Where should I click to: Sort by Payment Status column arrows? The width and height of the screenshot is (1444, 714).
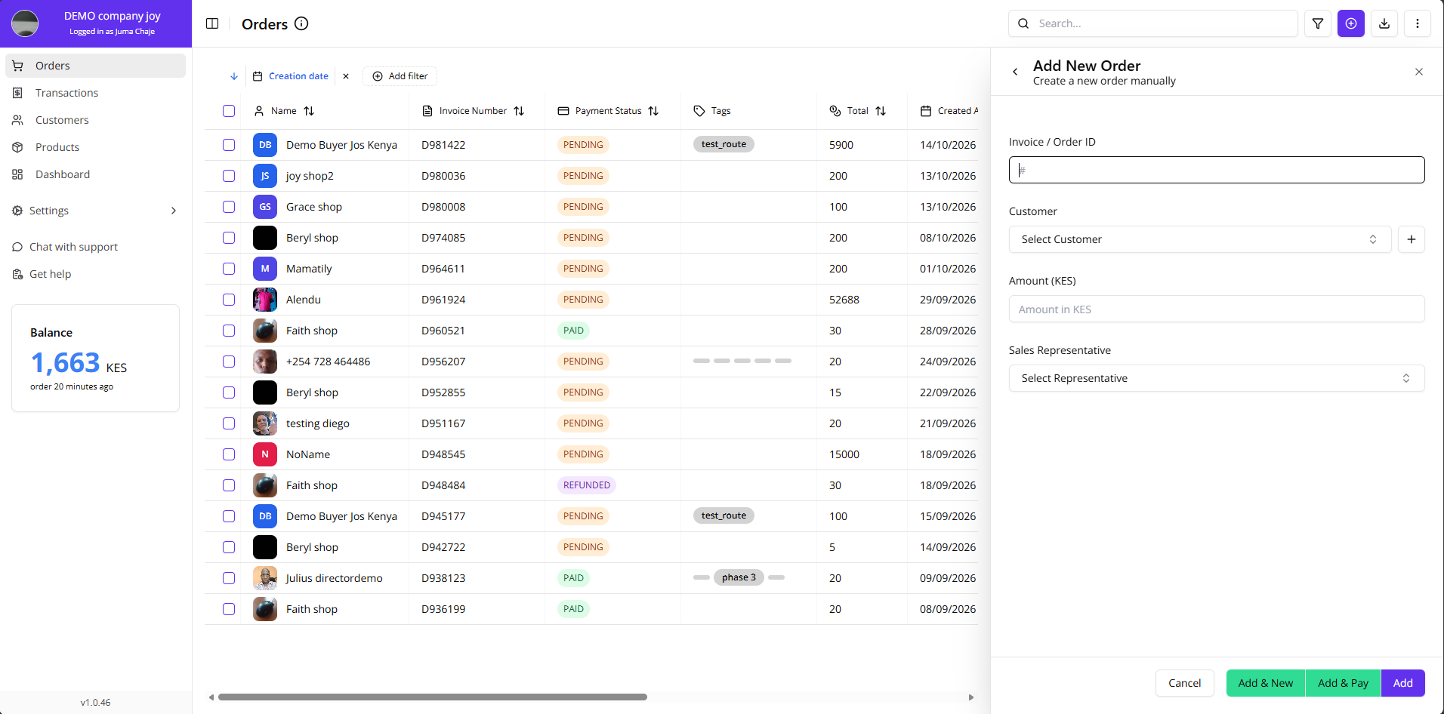click(x=653, y=111)
